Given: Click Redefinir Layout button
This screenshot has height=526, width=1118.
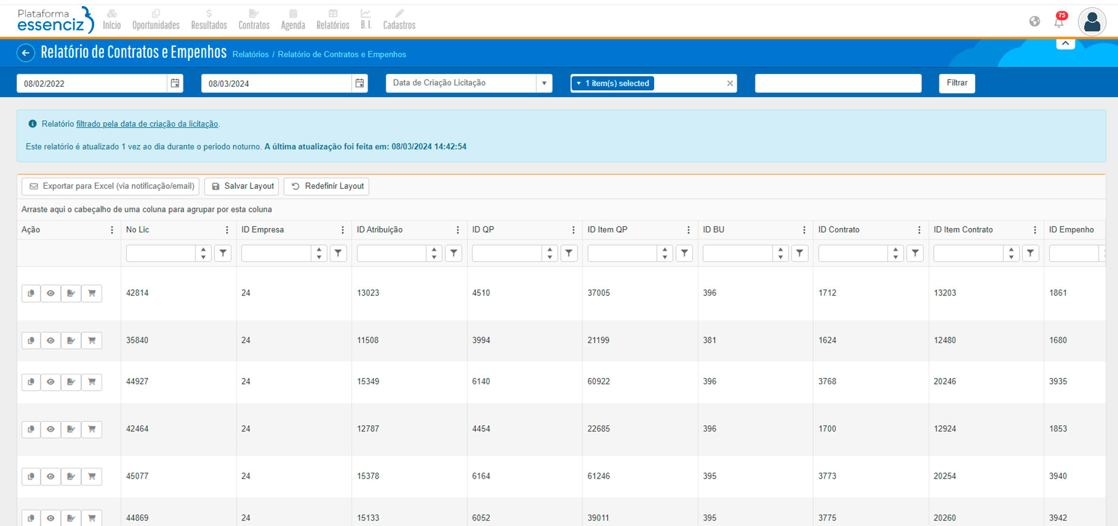Looking at the screenshot, I should tap(327, 186).
